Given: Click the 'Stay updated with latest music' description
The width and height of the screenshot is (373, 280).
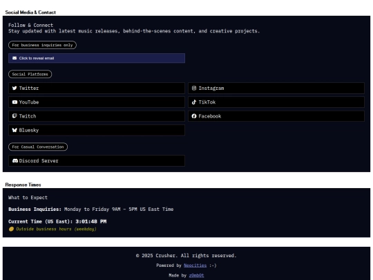Looking at the screenshot, I should pyautogui.click(x=134, y=31).
